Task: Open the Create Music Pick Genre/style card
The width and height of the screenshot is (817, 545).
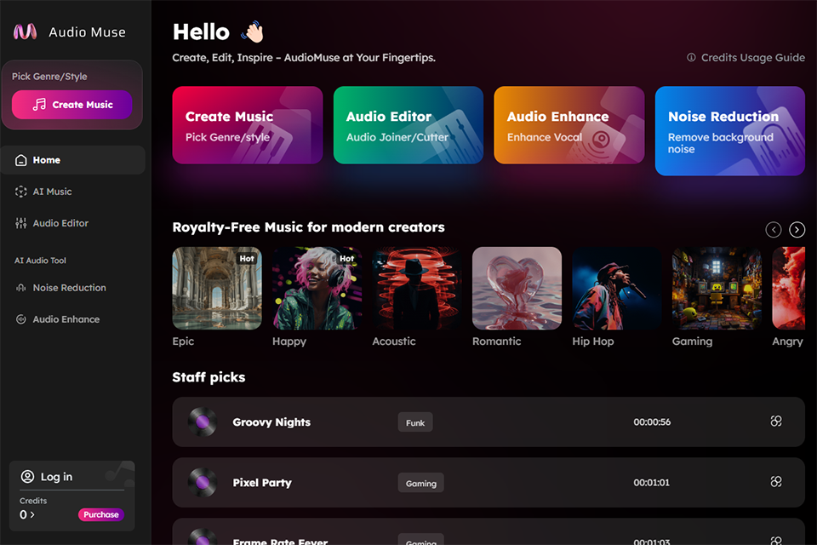Action: coord(248,125)
